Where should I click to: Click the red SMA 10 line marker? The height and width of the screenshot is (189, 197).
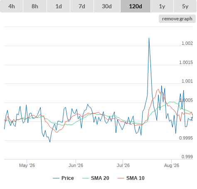121,178
